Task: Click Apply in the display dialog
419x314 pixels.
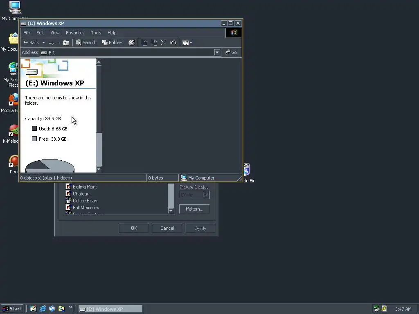Action: click(200, 228)
